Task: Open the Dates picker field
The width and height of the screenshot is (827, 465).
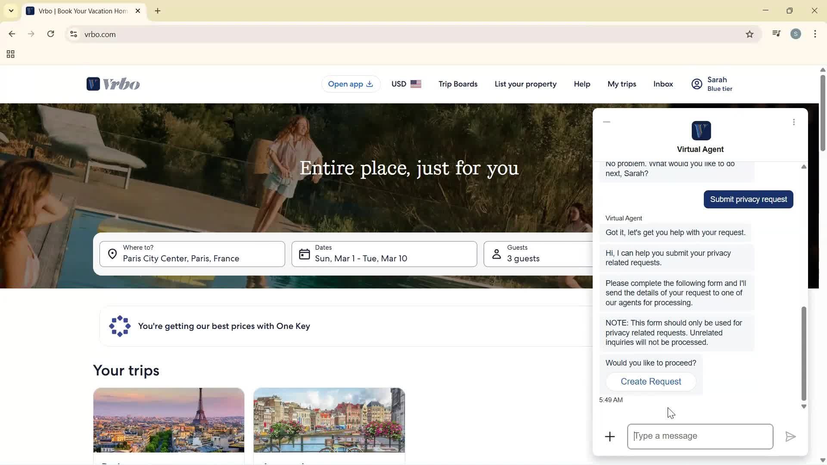Action: 384,254
